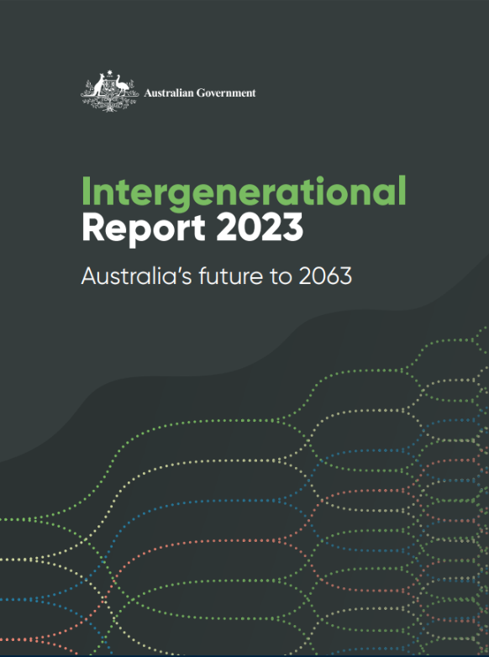Click the final "l" of "Intergenerational"
This screenshot has height=657, width=489.
(x=402, y=190)
